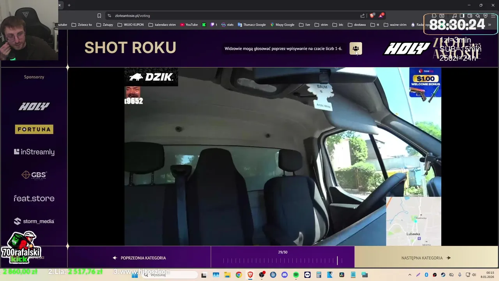Show hidden system tray icons

click(410, 275)
